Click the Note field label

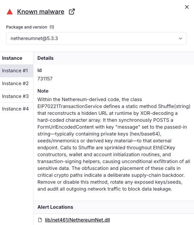point(43,91)
